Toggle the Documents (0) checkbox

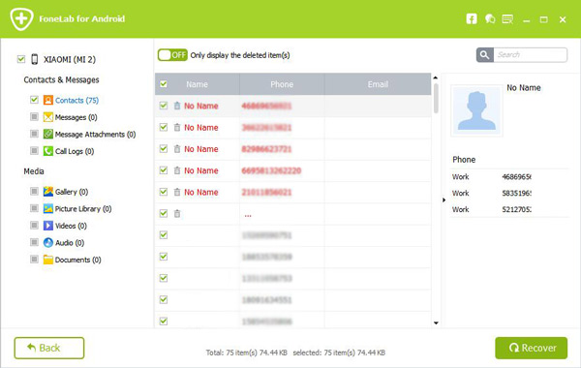[34, 259]
